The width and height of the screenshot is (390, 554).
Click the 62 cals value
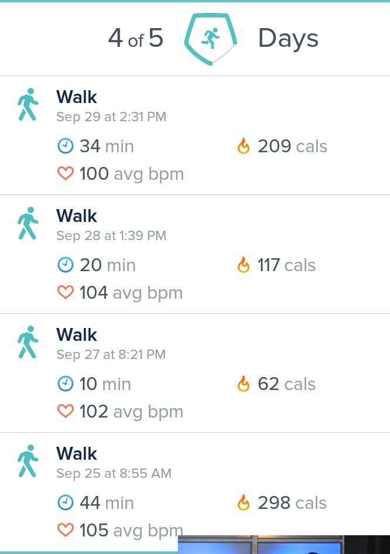[x=286, y=384]
